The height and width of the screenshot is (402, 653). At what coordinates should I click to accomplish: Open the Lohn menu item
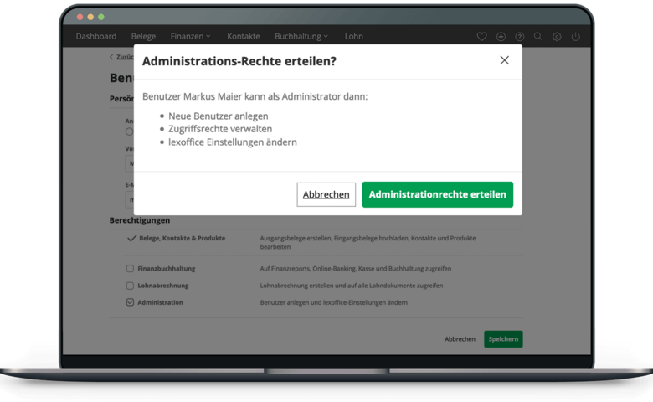pos(354,37)
